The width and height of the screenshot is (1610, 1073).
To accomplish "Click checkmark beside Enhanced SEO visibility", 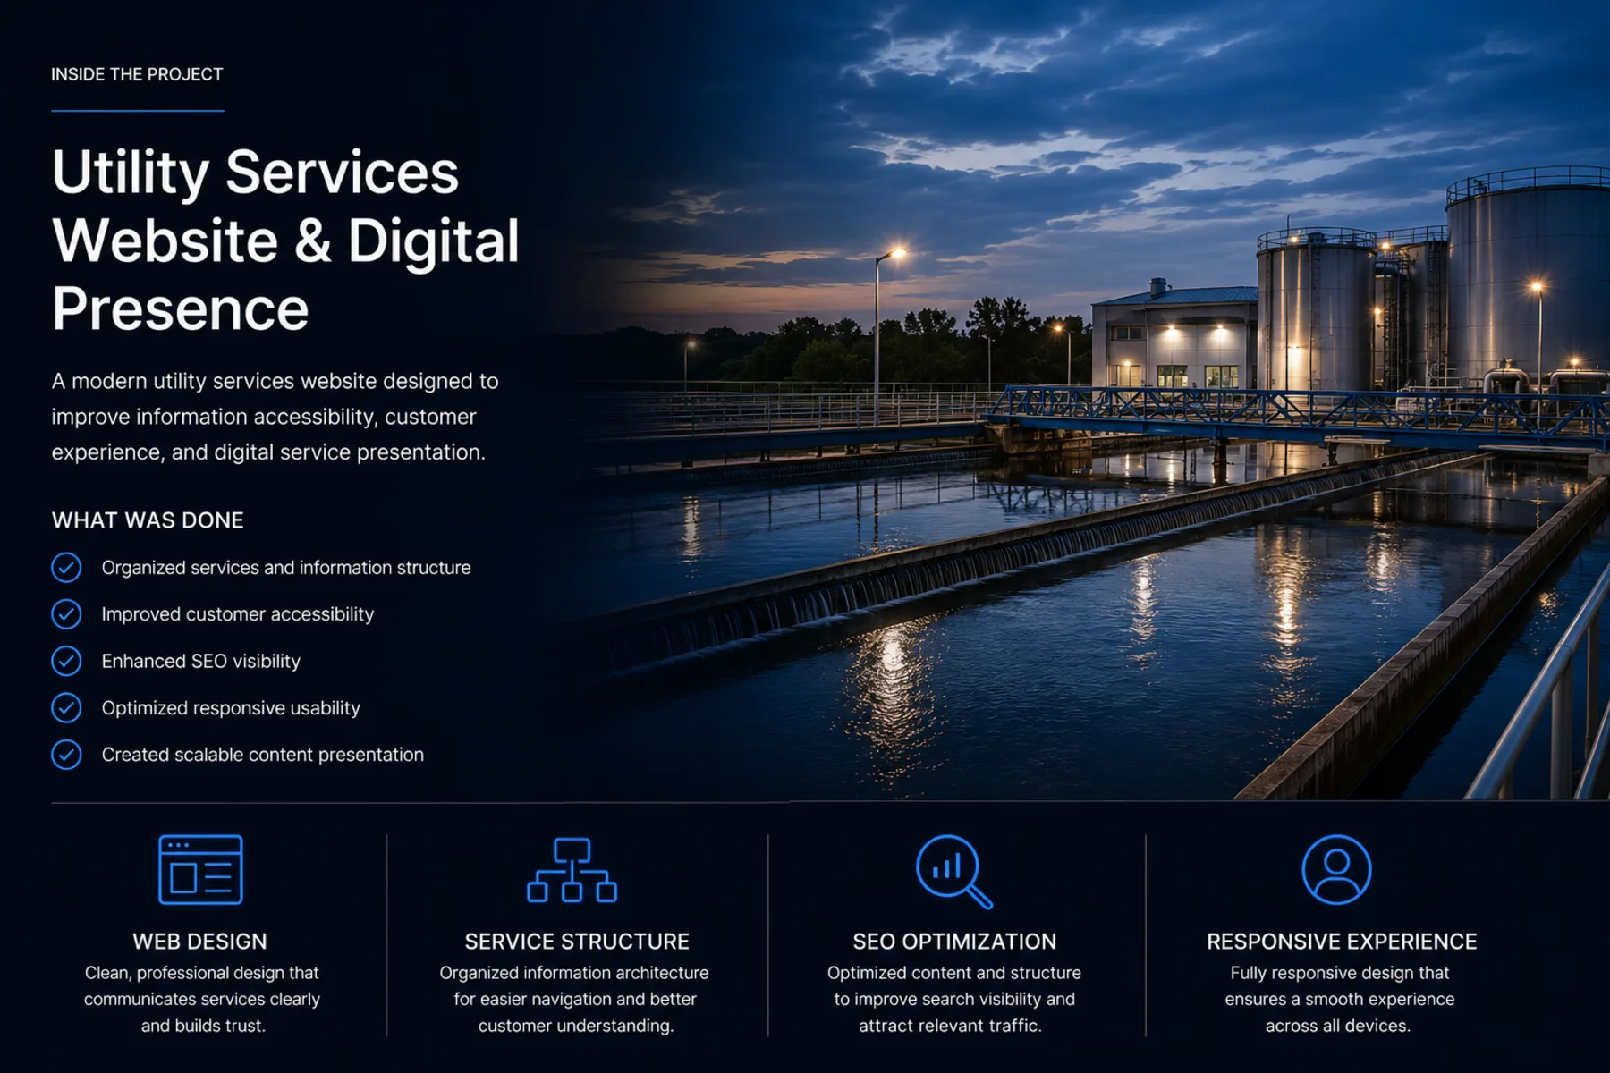I will 66,661.
